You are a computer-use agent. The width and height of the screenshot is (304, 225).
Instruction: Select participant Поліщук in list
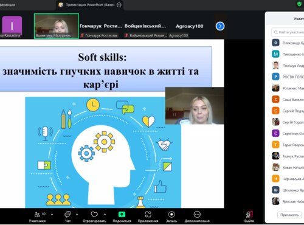(288, 66)
